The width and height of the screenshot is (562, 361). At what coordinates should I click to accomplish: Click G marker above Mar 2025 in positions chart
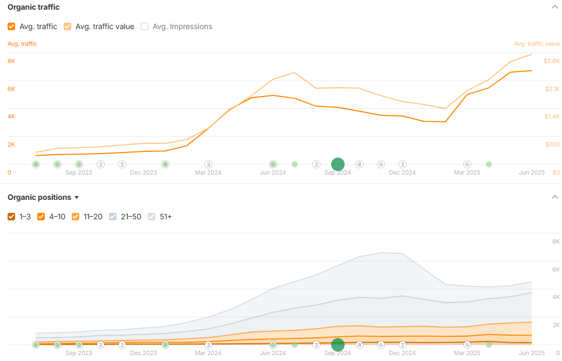[467, 345]
